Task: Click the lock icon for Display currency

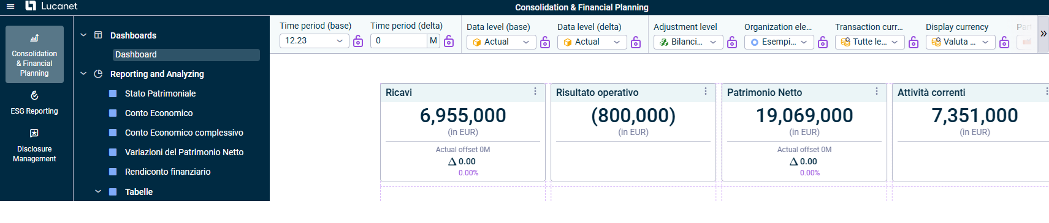Action: click(x=1004, y=42)
